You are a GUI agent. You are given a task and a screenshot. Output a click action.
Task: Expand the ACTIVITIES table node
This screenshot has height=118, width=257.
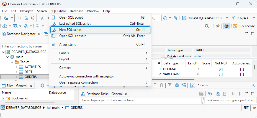16,67
